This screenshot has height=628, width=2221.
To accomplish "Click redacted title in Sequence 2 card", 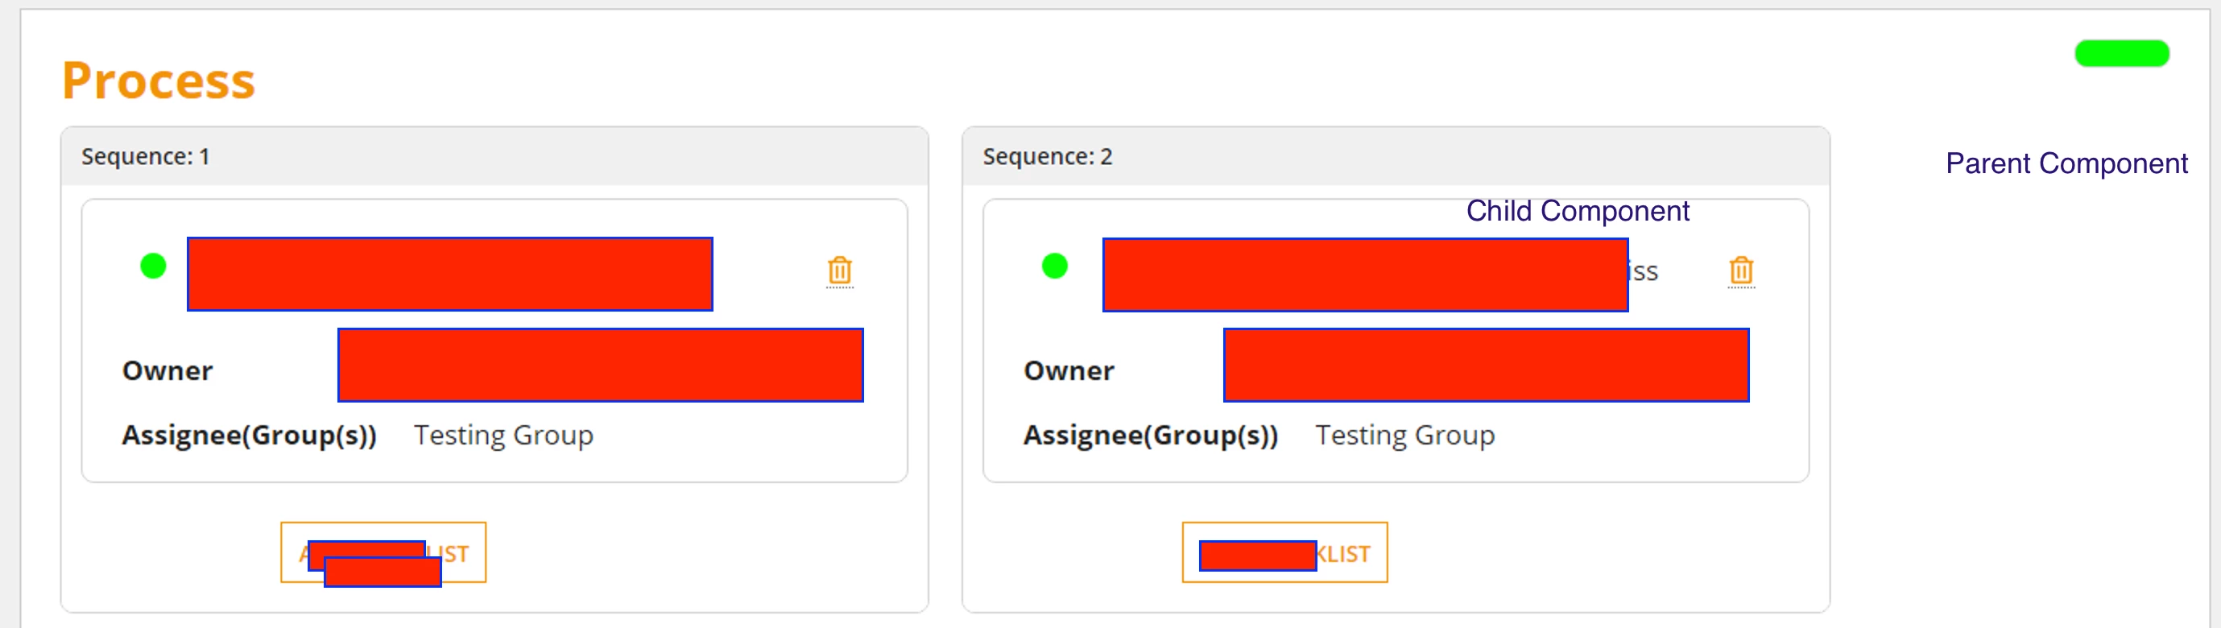I will coord(1365,275).
